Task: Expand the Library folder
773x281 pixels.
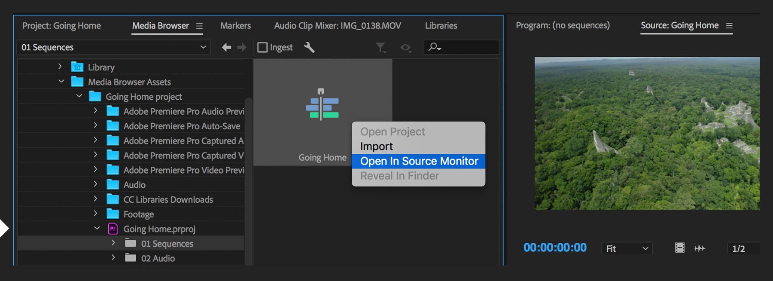Action: coord(60,67)
